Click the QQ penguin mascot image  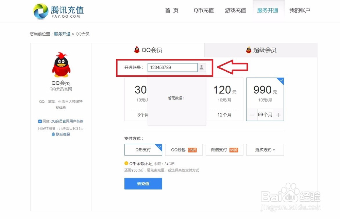click(61, 65)
